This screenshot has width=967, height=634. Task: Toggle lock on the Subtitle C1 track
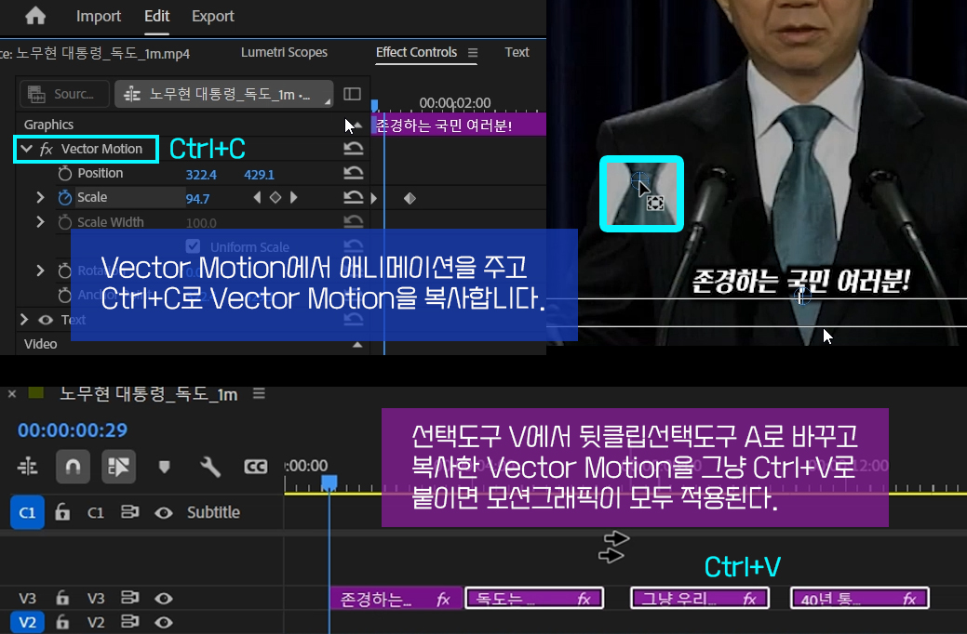(62, 512)
